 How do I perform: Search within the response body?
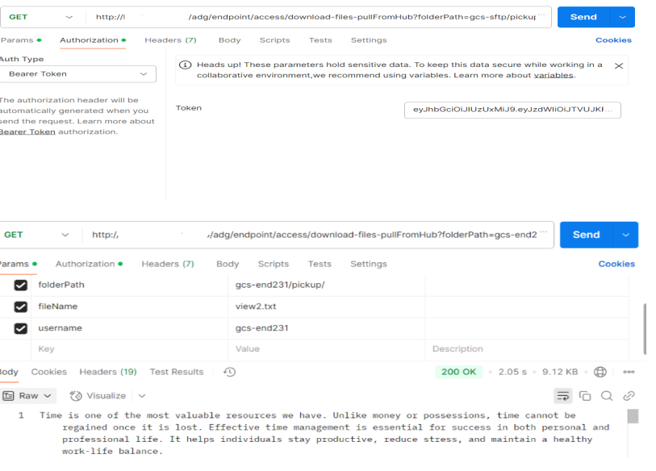(x=607, y=396)
